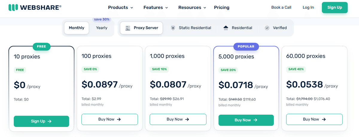
Task: Expand the Products dropdown menu
Action: click(121, 7)
